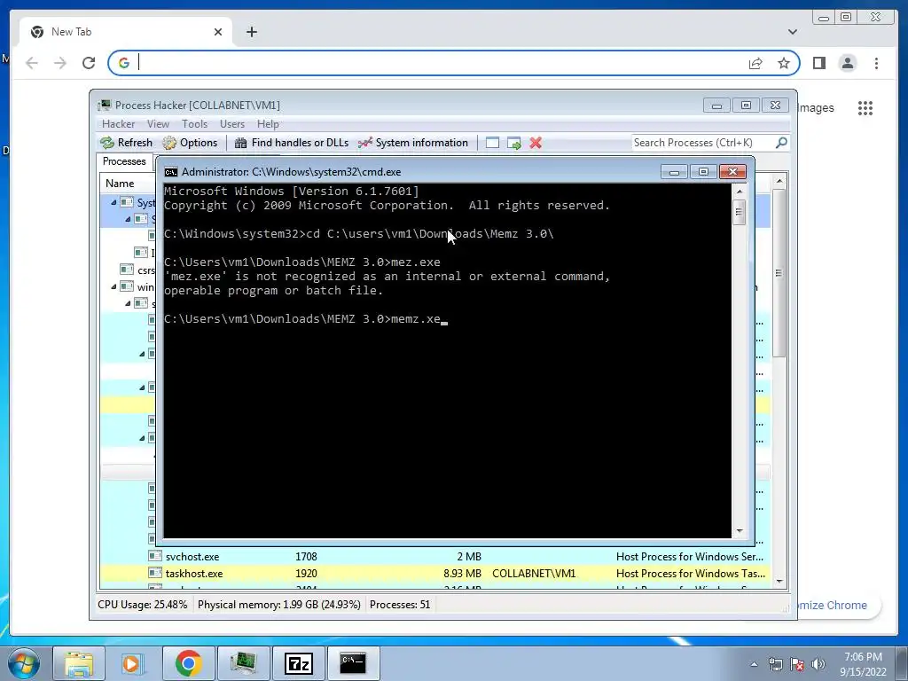Click Chrome forward button

[60, 63]
